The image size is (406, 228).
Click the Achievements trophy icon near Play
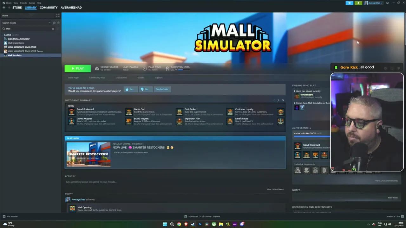(167, 68)
